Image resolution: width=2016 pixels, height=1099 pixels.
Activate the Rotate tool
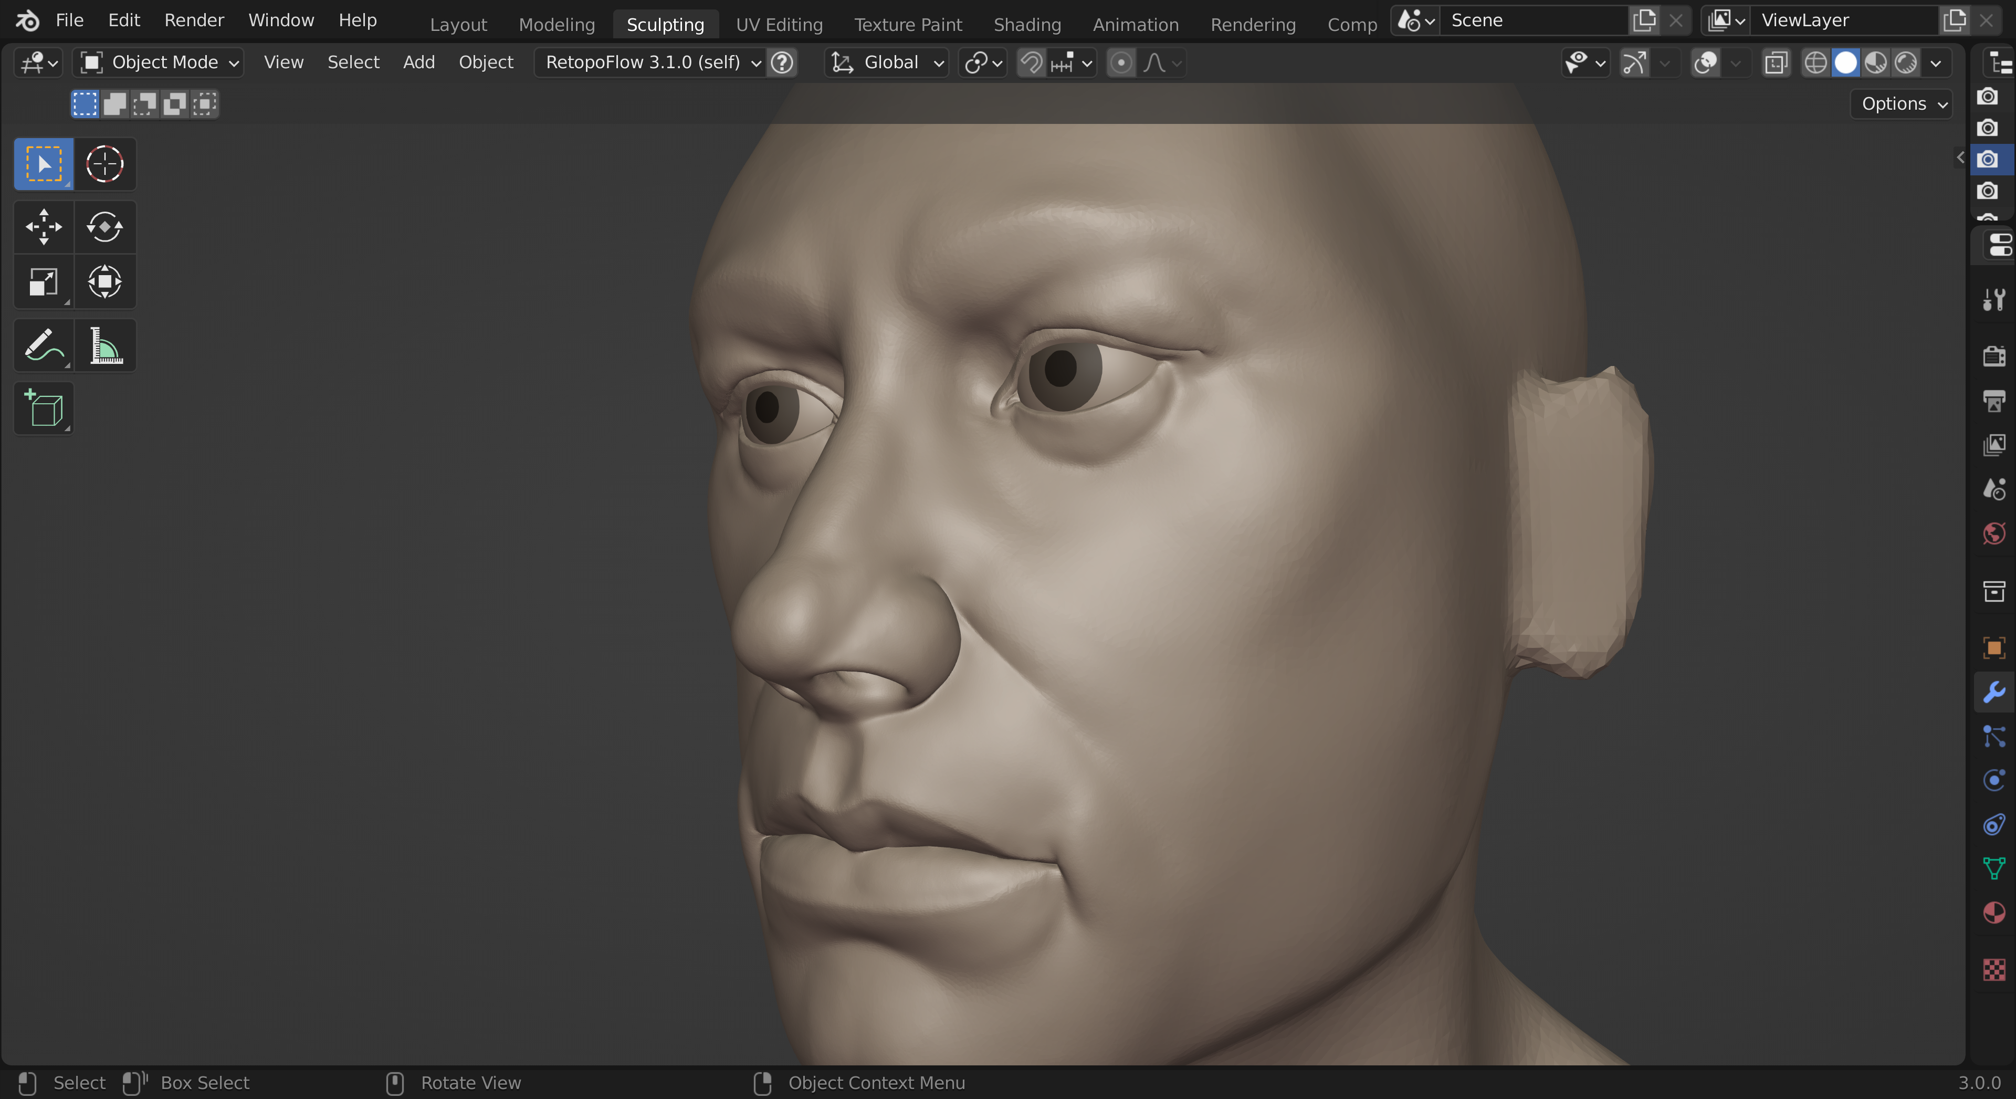pyautogui.click(x=104, y=227)
